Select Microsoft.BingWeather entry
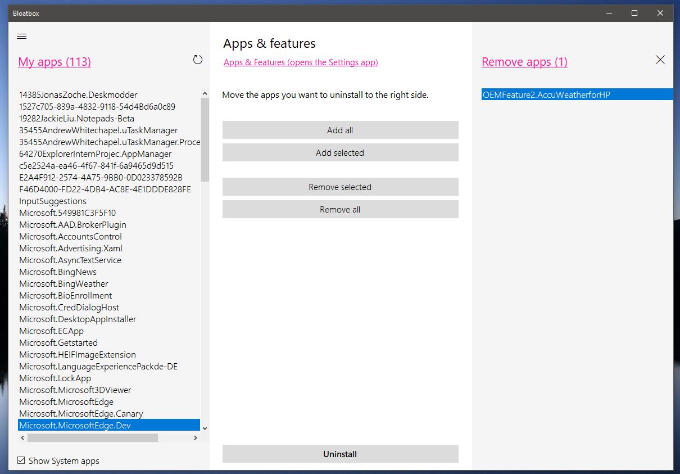This screenshot has height=474, width=680. point(109,283)
